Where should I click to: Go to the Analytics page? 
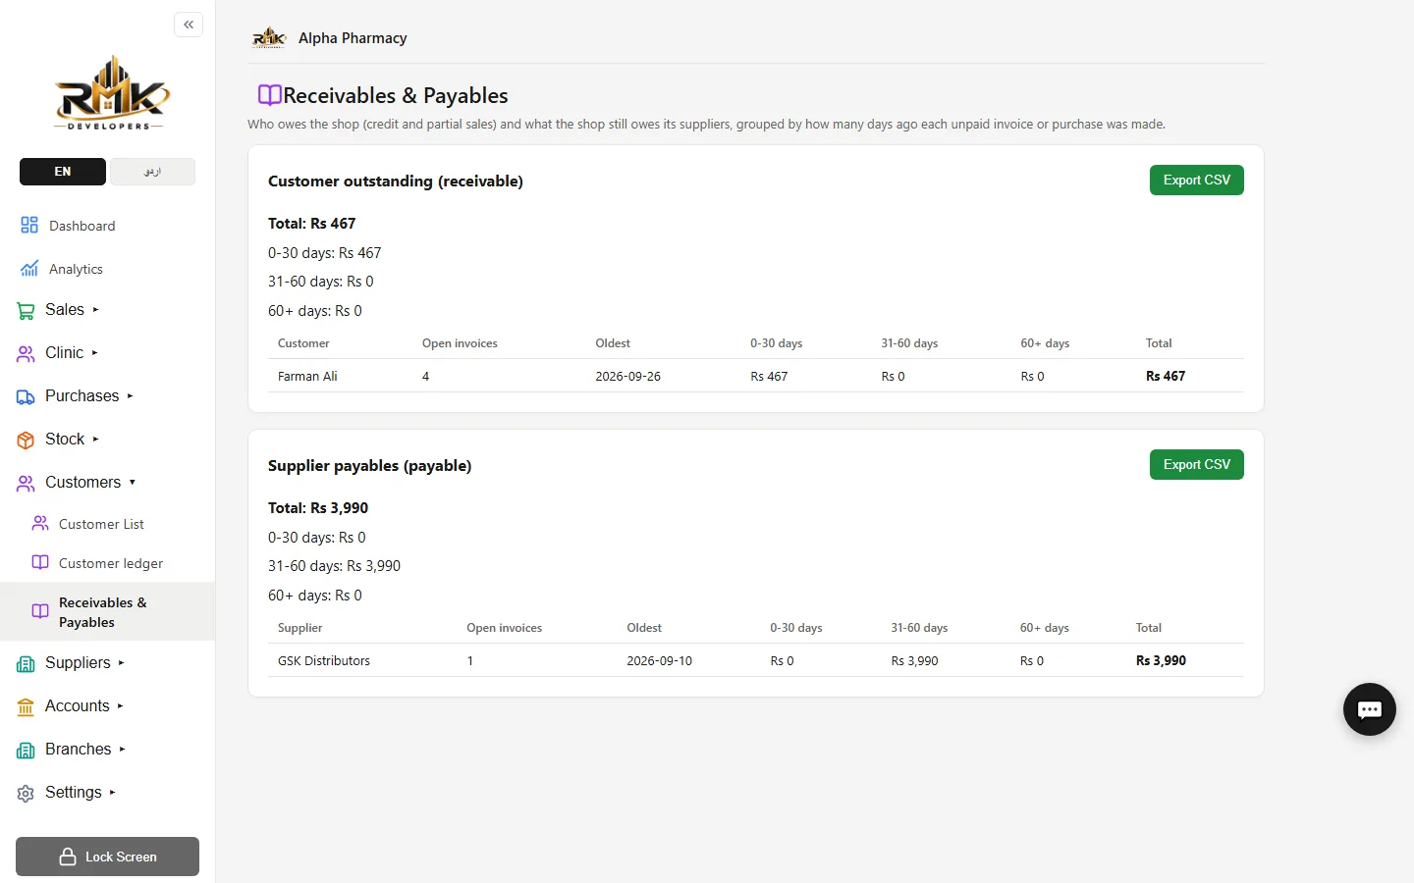(x=76, y=269)
